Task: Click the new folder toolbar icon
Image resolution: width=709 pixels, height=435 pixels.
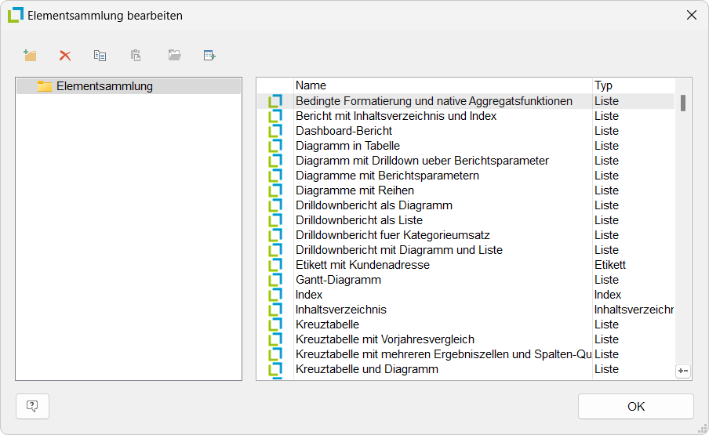Action: tap(31, 56)
